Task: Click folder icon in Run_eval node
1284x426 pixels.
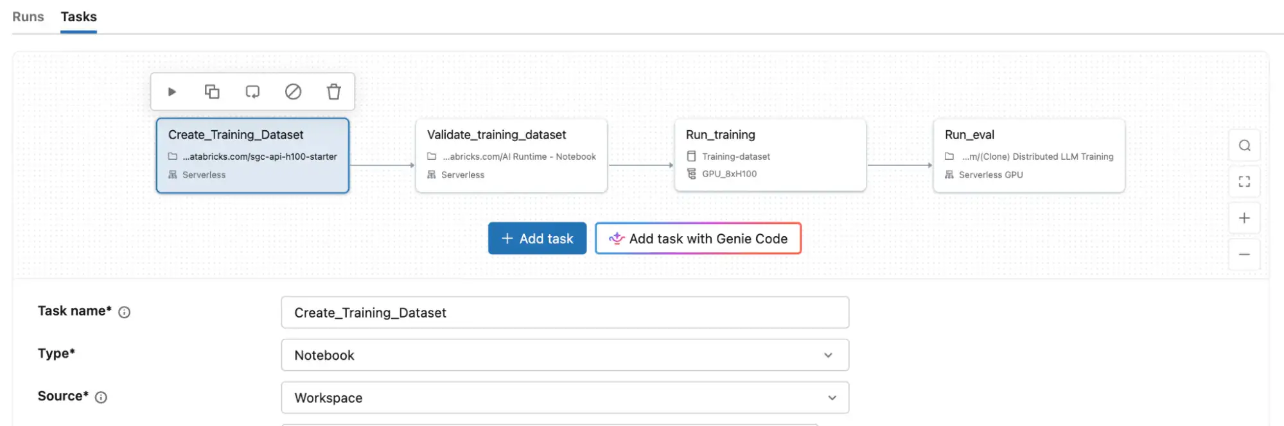Action: tap(949, 156)
